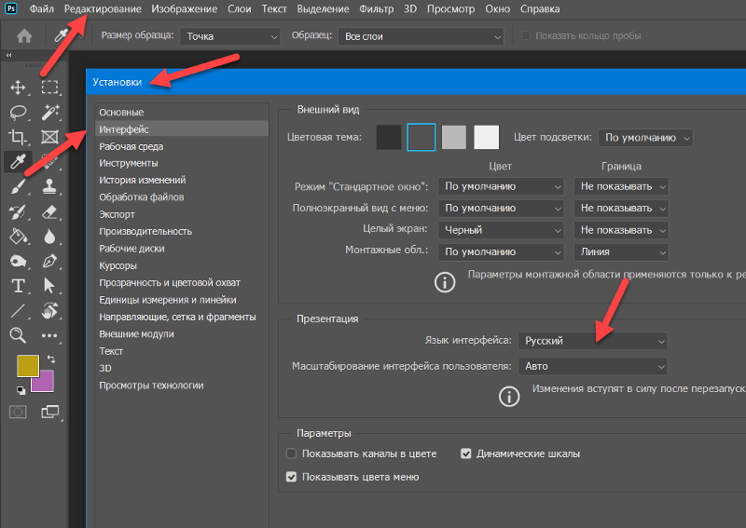The image size is (746, 528).
Task: Open Внешние модули preferences category
Action: pyautogui.click(x=182, y=334)
